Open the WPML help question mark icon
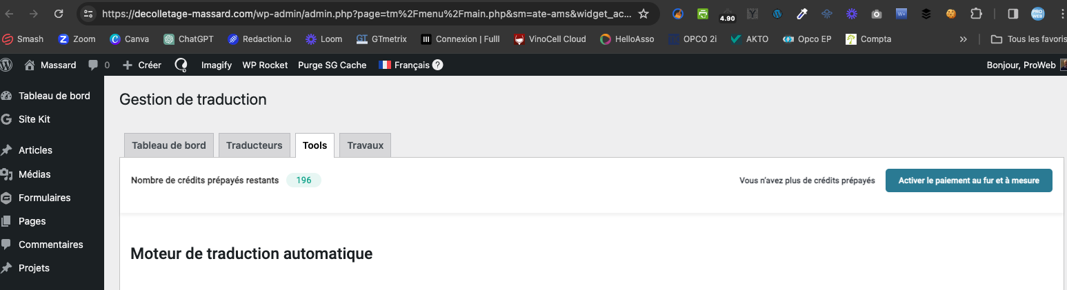The width and height of the screenshot is (1067, 290). 437,65
